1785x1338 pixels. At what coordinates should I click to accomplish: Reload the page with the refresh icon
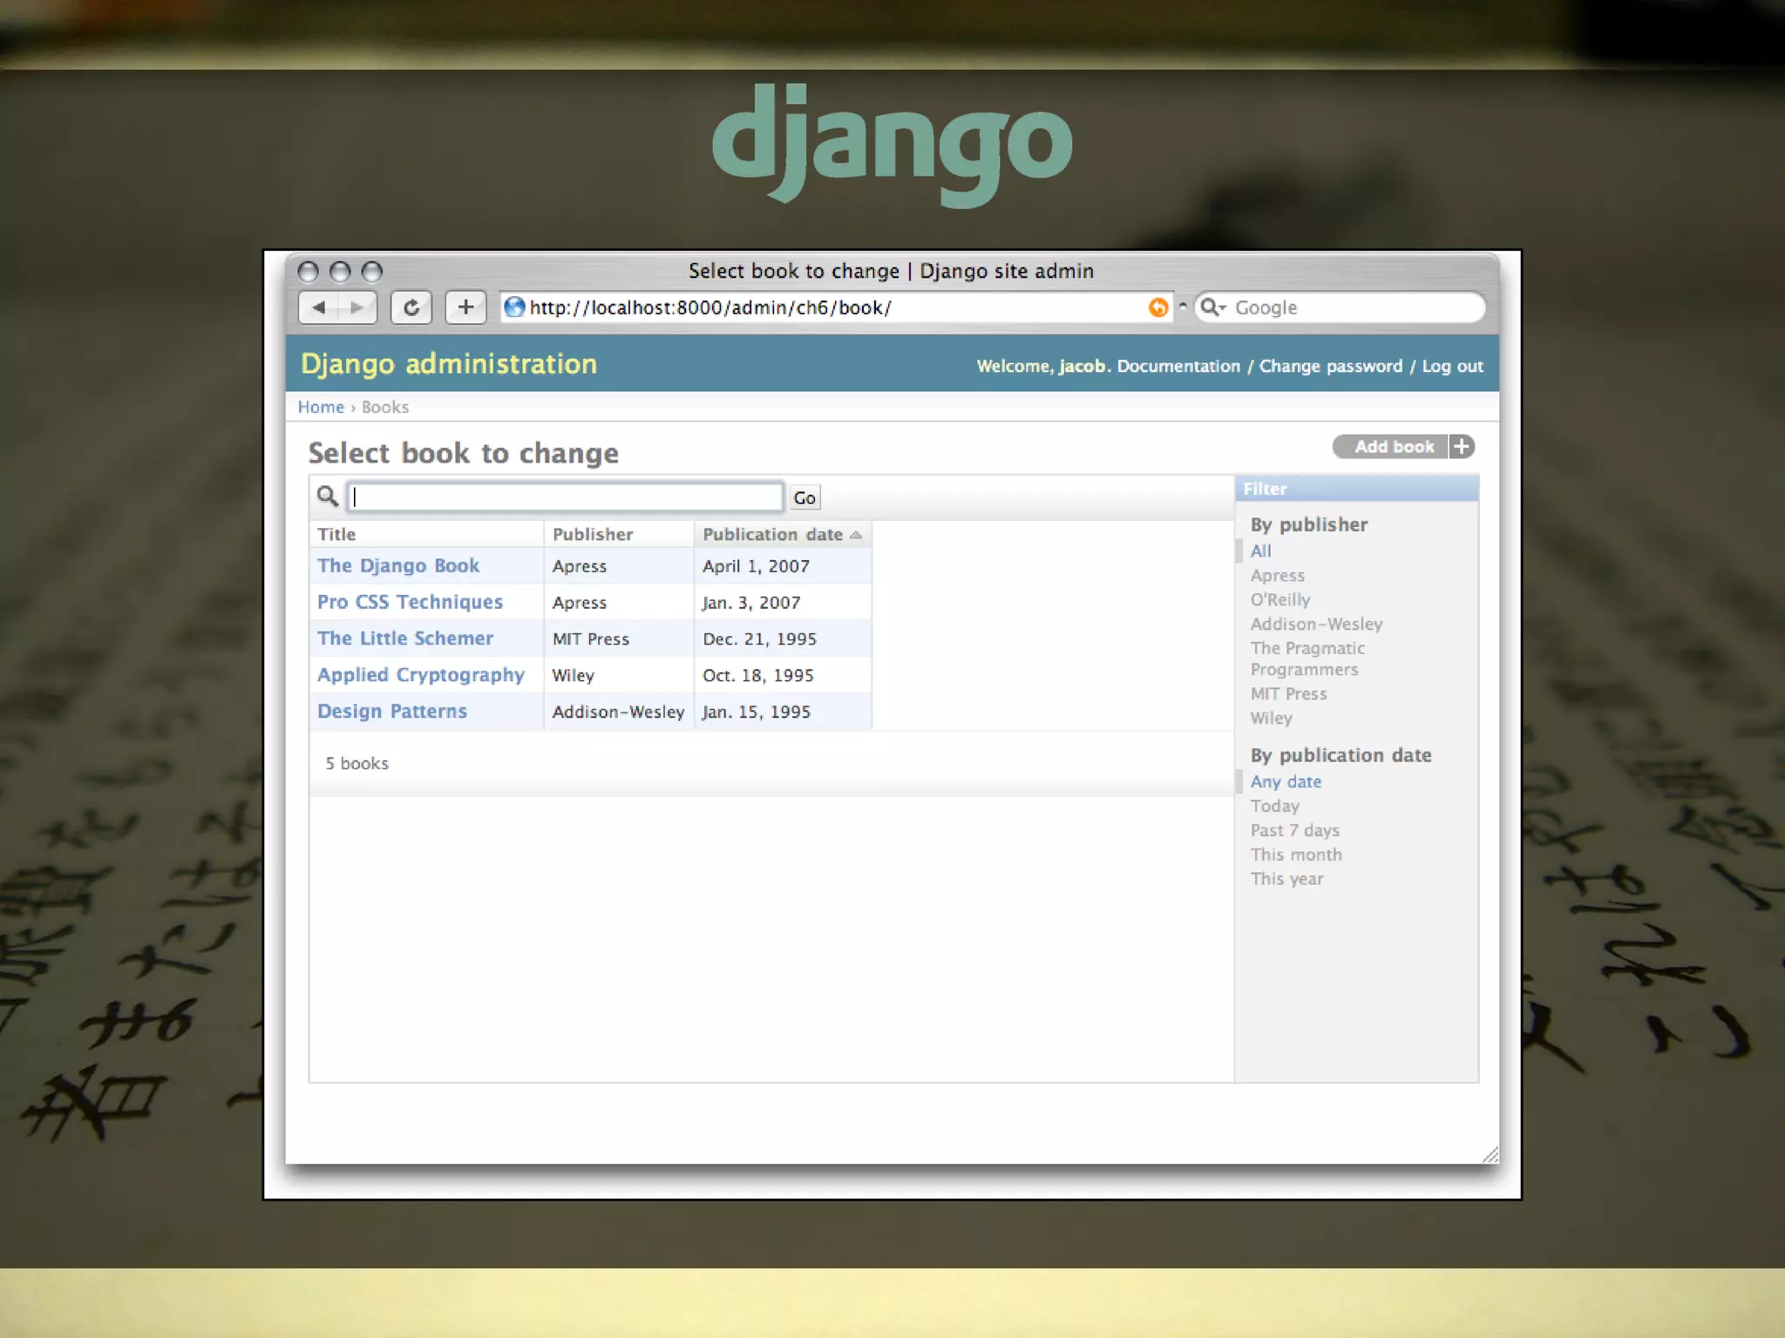(x=411, y=307)
